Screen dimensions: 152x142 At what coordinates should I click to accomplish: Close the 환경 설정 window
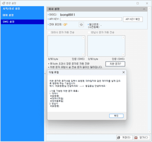pyautogui.click(x=147, y=3)
